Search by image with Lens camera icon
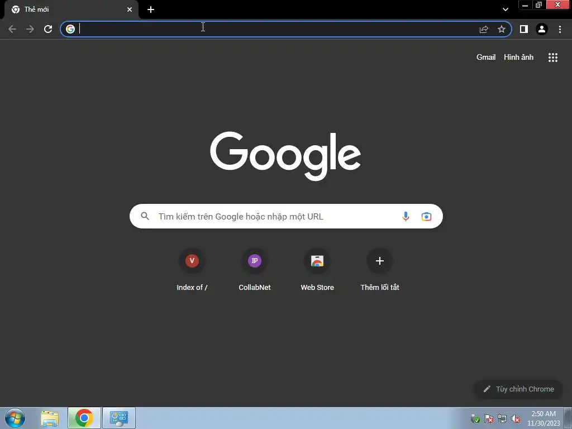This screenshot has width=572, height=429. 426,216
